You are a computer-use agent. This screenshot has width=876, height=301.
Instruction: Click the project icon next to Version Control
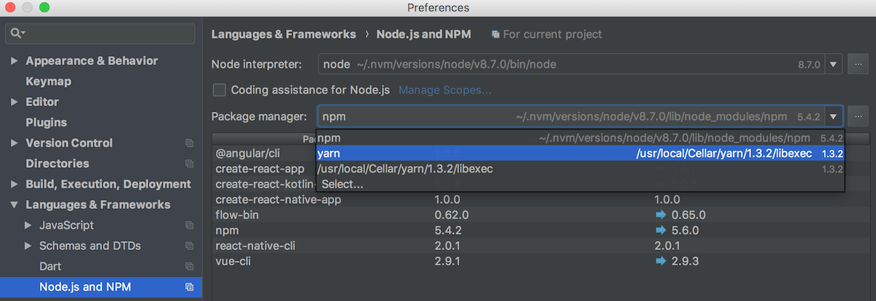[189, 143]
